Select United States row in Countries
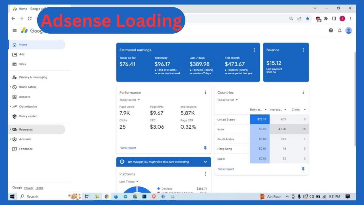Viewport: 364px width, 205px height. (261, 120)
